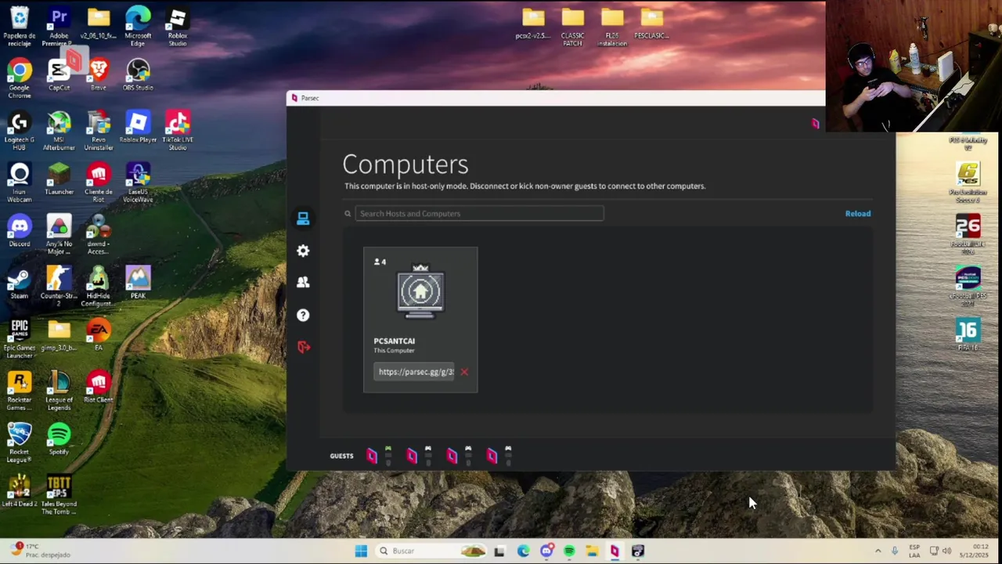Open the Friends section in Parsec sidebar
The width and height of the screenshot is (1002, 564).
(x=303, y=282)
